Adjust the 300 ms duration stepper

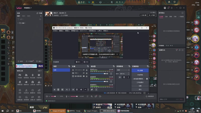pos(129,74)
